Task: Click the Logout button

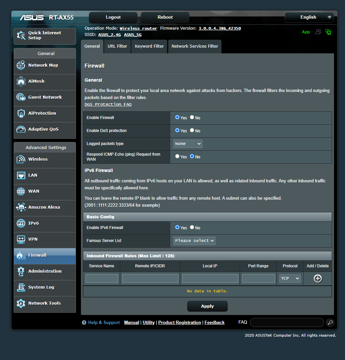Action: 113,17
